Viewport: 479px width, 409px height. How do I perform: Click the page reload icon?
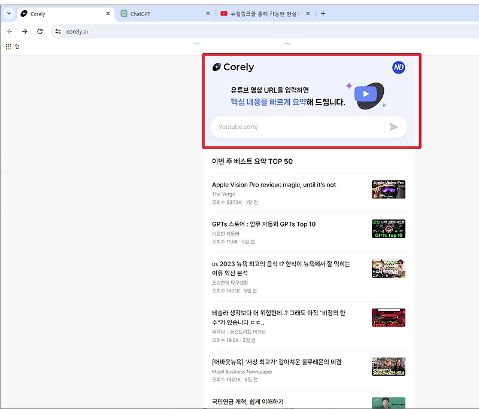[38, 30]
